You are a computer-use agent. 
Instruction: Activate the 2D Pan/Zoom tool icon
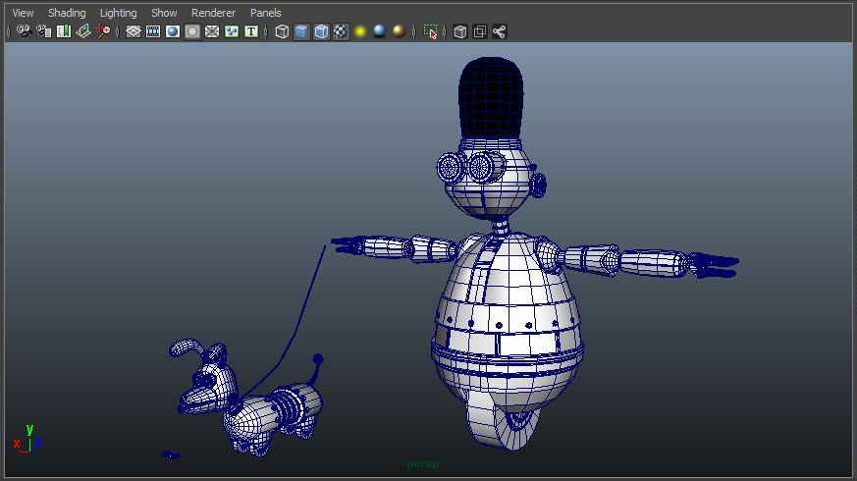pyautogui.click(x=103, y=31)
